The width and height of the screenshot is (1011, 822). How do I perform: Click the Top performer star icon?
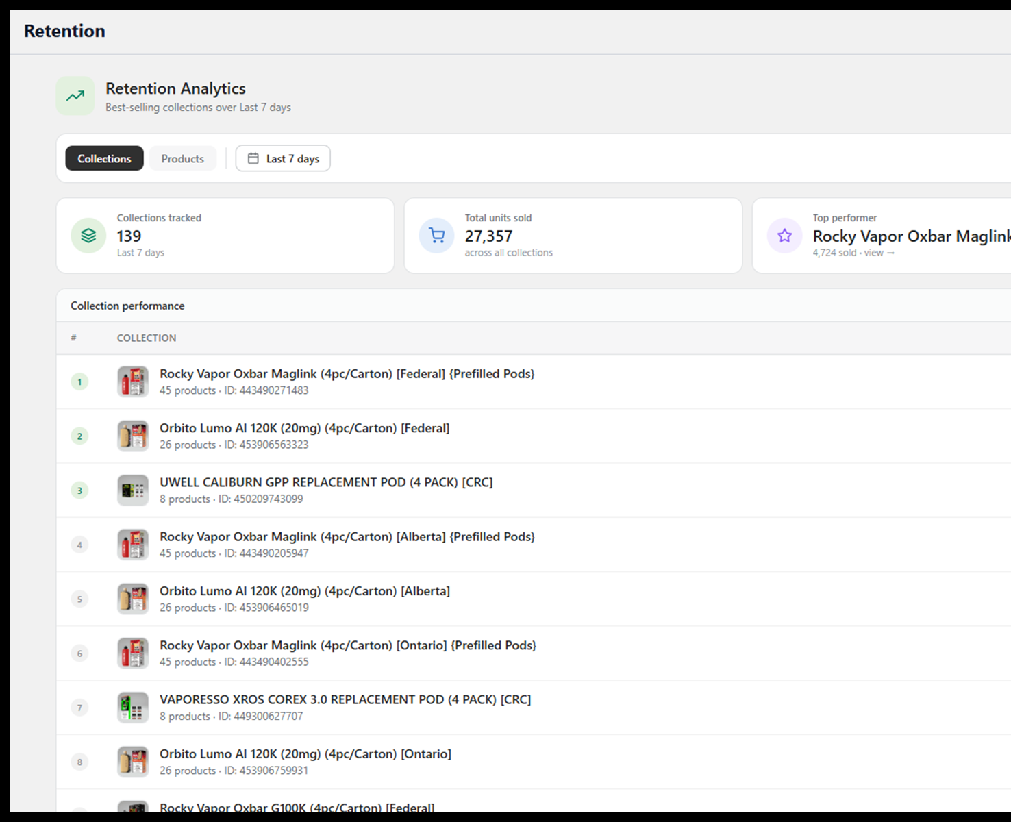[x=784, y=236]
